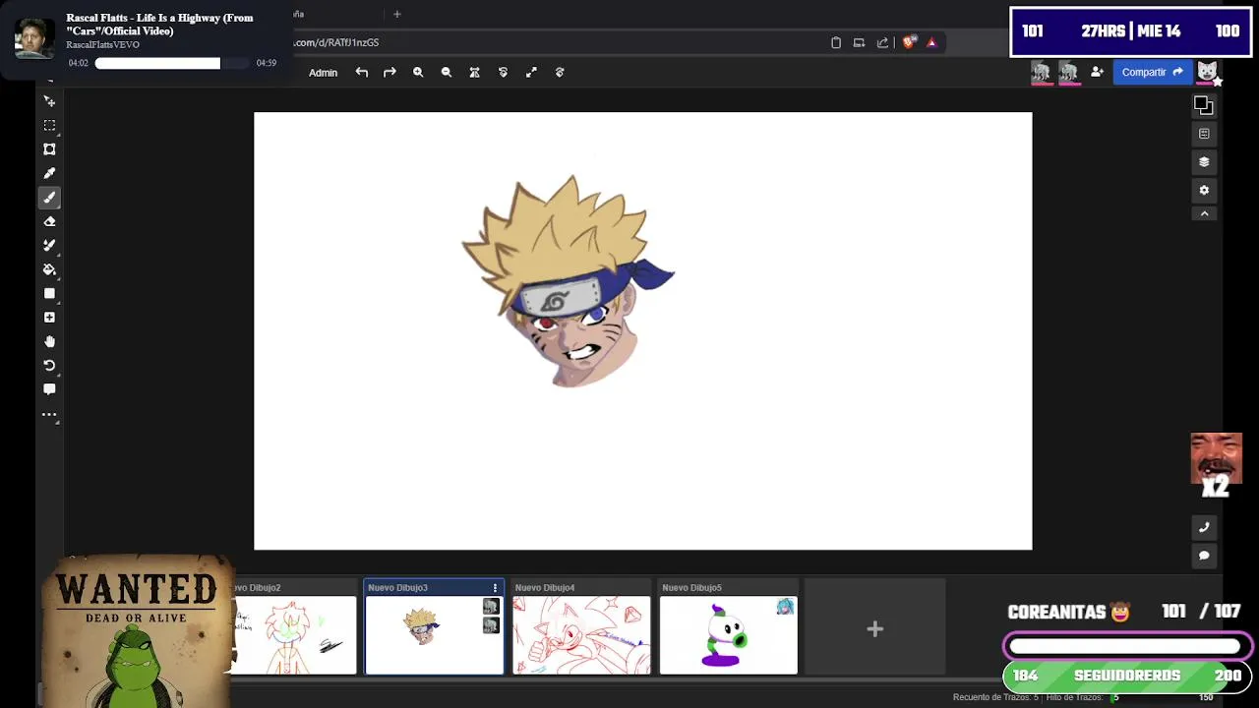Click the invite user icon
This screenshot has height=708, width=1259.
(x=1097, y=72)
